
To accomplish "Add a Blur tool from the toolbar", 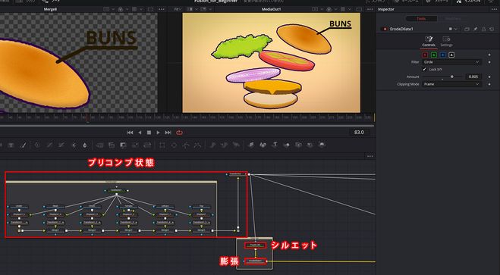I will [84, 145].
